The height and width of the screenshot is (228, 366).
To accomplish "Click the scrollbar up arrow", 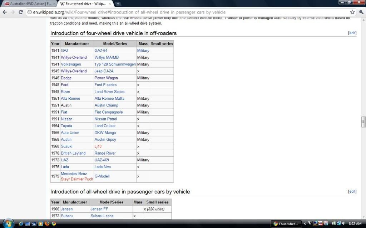I will [x=363, y=20].
